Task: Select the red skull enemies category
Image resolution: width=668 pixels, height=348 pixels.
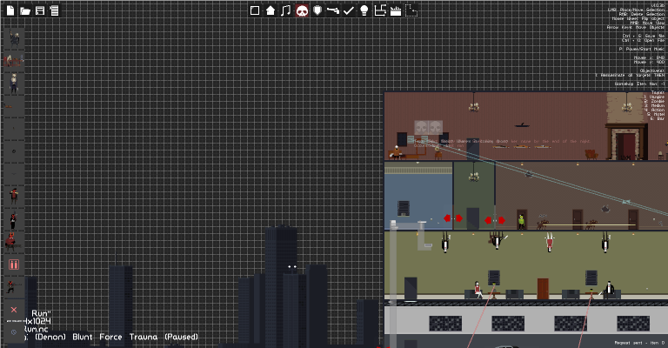Action: [x=302, y=10]
